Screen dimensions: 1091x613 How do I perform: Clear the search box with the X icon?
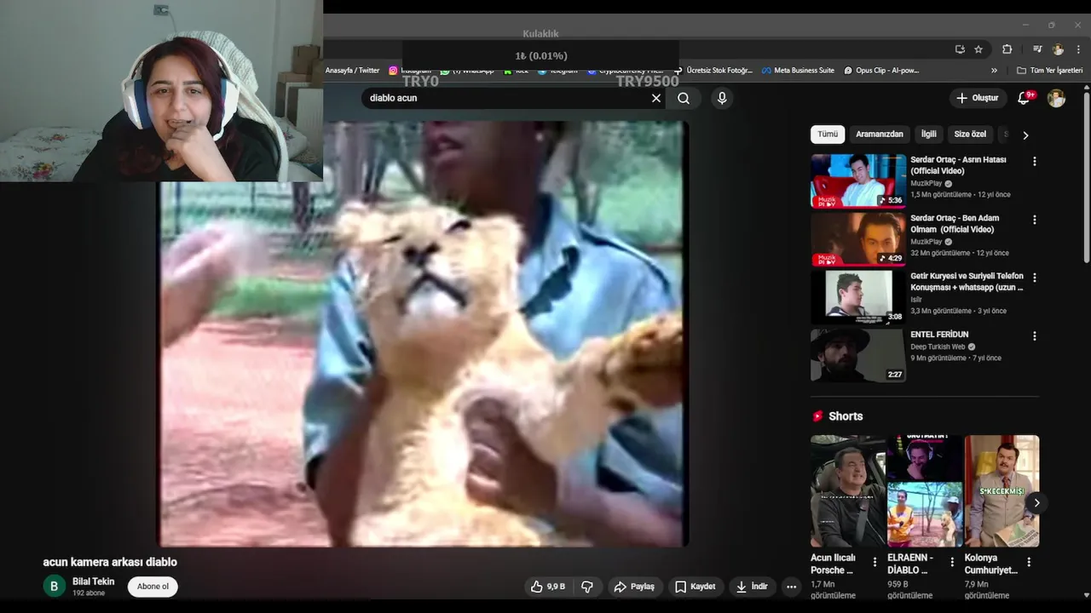(x=656, y=98)
